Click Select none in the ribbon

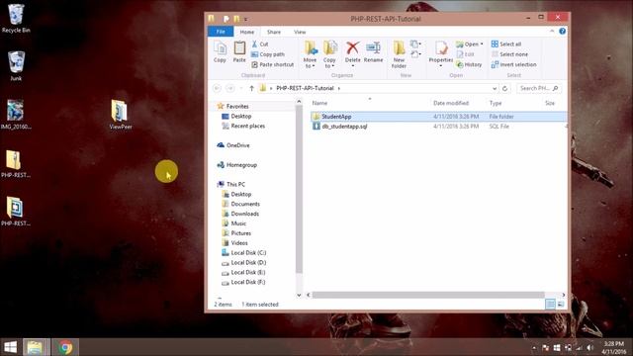coord(509,54)
